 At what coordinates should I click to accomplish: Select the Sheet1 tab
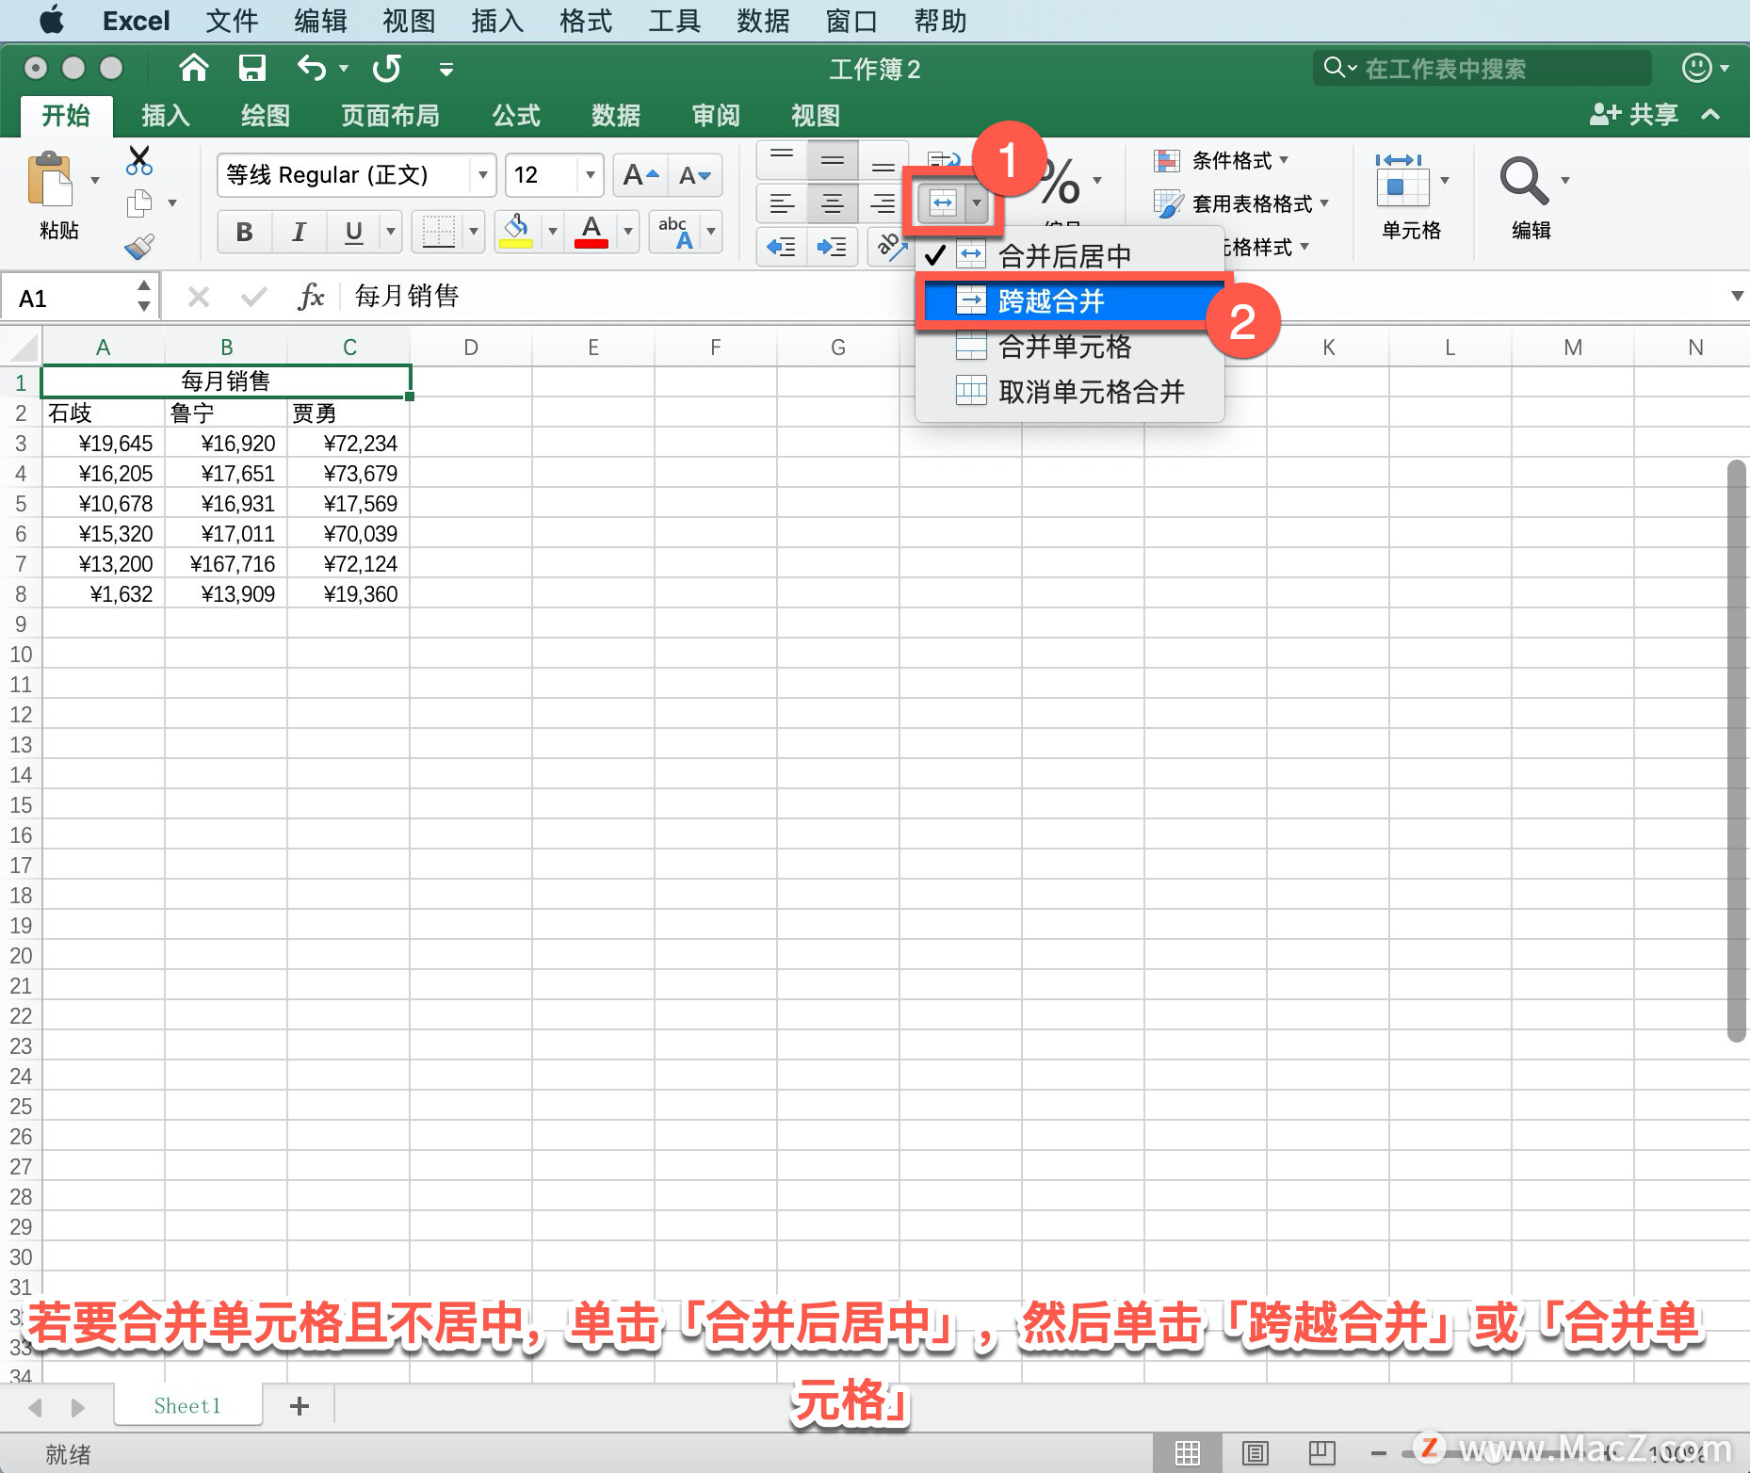187,1406
